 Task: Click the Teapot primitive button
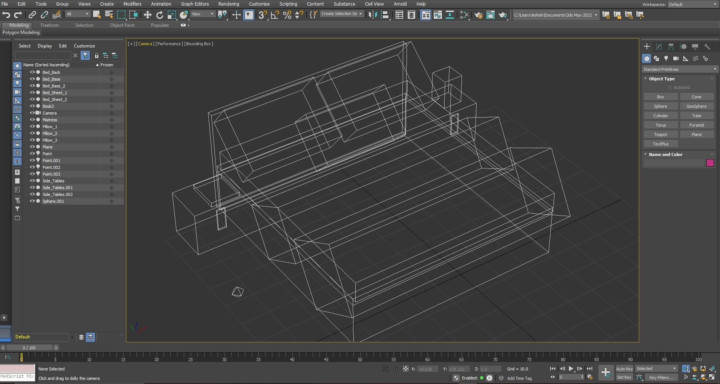point(660,135)
